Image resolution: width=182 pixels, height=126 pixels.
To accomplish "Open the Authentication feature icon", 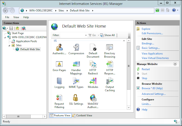I will point(59,49).
